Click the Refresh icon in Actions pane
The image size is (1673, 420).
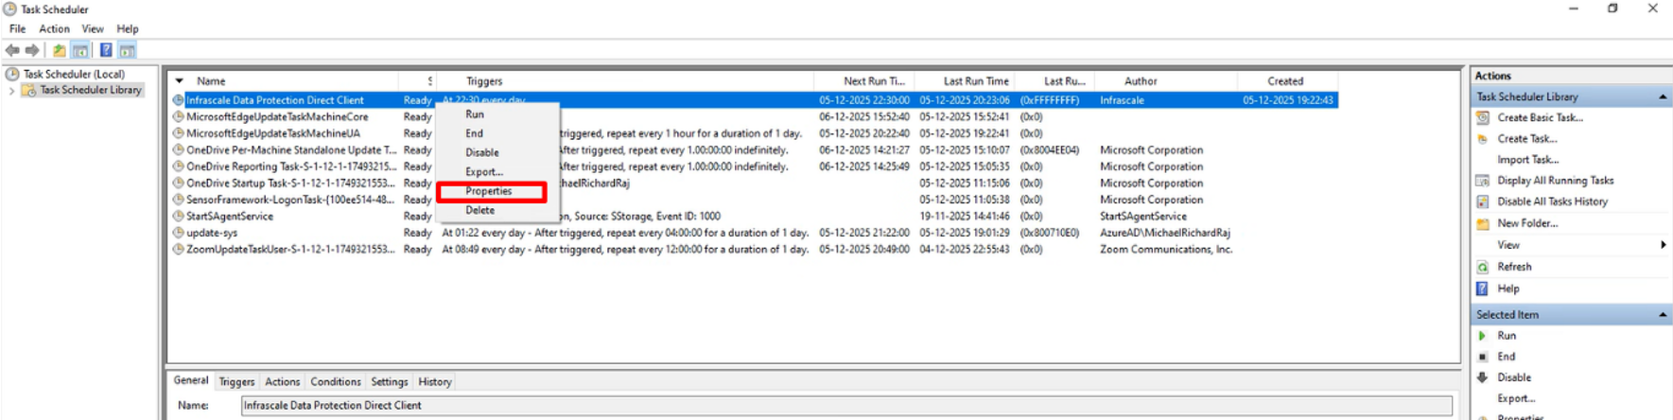[1483, 268]
